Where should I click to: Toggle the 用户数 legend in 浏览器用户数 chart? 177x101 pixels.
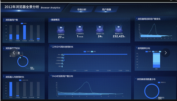24,23
